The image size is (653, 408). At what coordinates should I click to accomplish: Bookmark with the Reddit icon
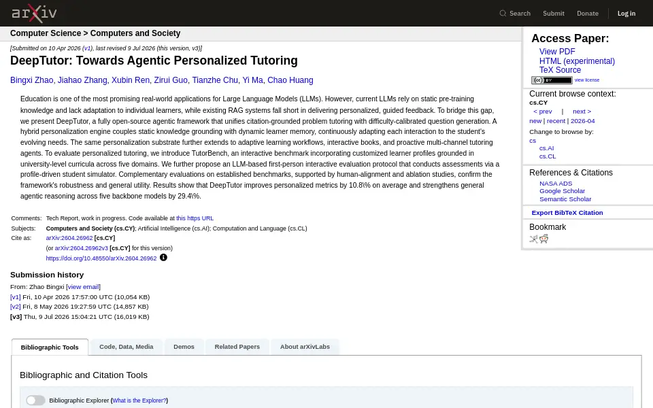[x=544, y=239]
